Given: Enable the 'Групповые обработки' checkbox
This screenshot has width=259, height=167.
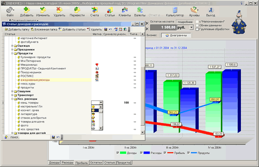Looking at the screenshot, I should point(197,29).
